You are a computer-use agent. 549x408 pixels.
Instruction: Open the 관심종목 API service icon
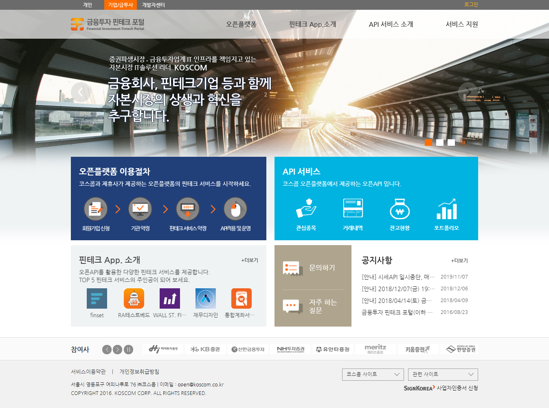[x=306, y=208]
